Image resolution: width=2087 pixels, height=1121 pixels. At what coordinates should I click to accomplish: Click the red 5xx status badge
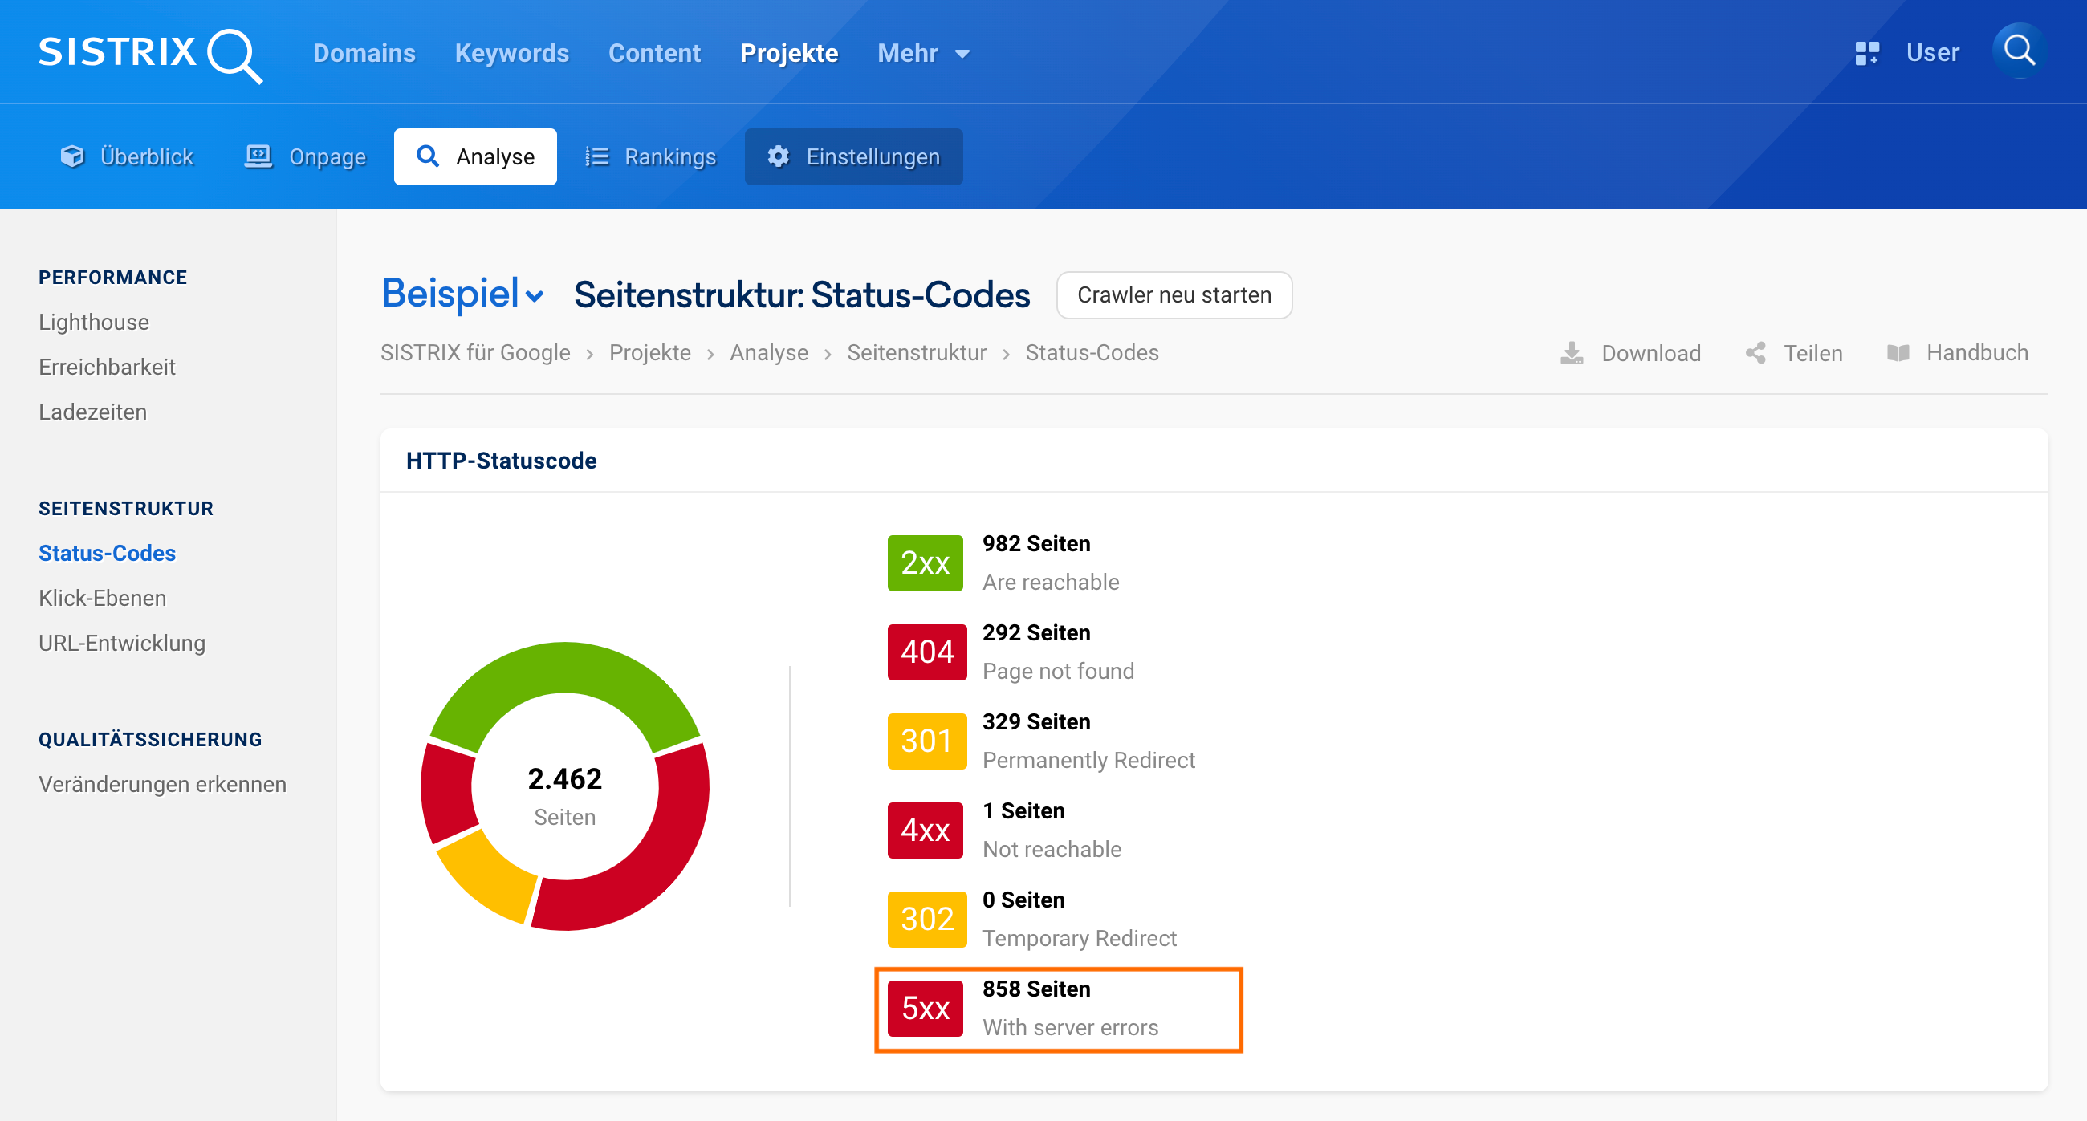[925, 1009]
